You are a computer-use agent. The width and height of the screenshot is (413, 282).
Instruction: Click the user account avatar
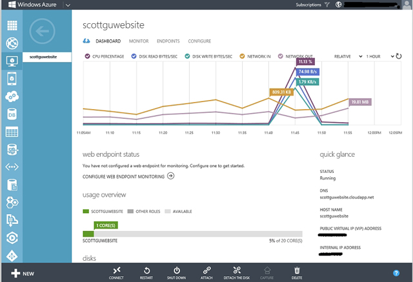[x=407, y=5]
